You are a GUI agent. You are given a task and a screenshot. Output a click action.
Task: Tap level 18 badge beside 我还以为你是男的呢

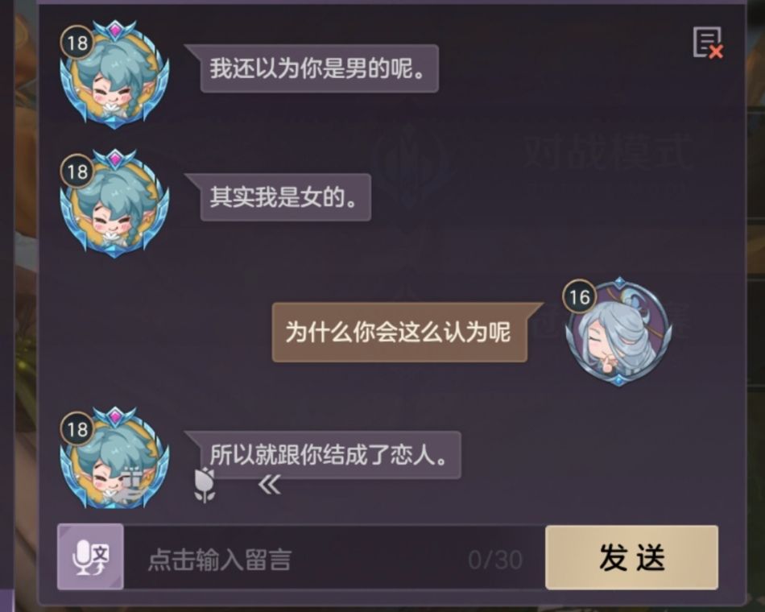tap(77, 43)
